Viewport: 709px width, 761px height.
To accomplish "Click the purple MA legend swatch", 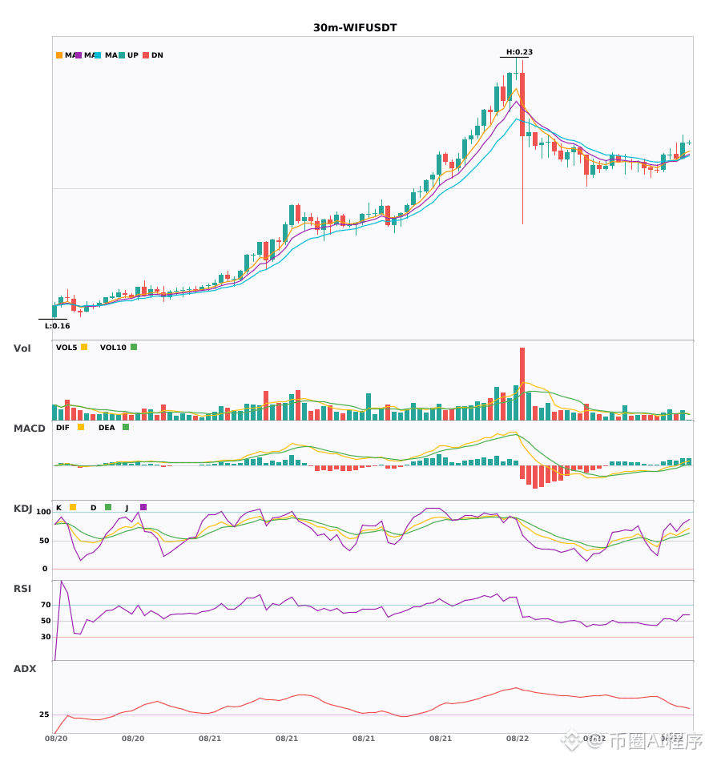I will 79,55.
